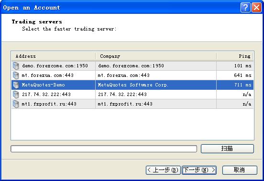
Task: Go back with the 上一步 button
Action: tap(163, 170)
